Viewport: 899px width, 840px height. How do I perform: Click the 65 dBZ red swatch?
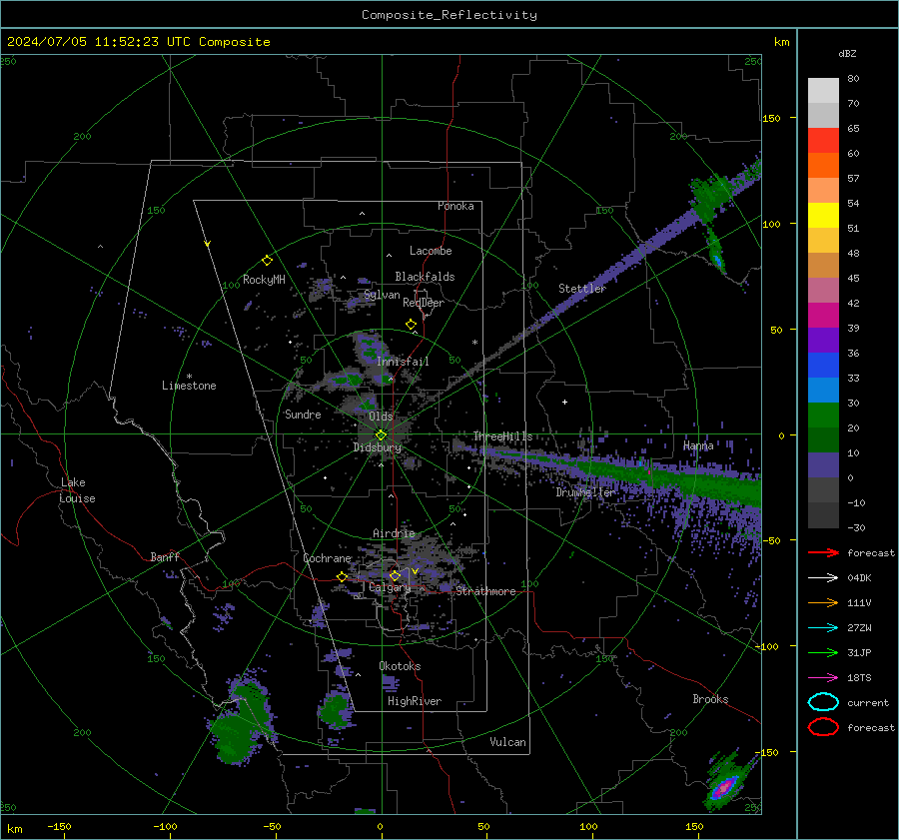click(x=823, y=140)
